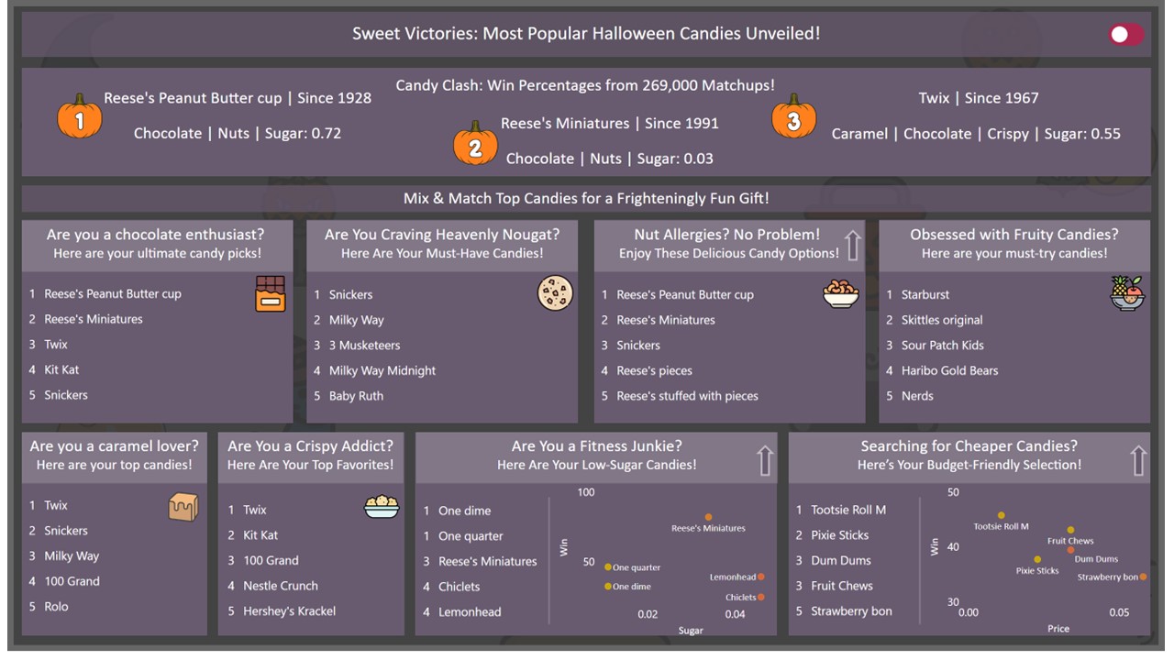1174x660 pixels.
Task: Click Chiclets in low-sugar list
Action: pos(459,587)
